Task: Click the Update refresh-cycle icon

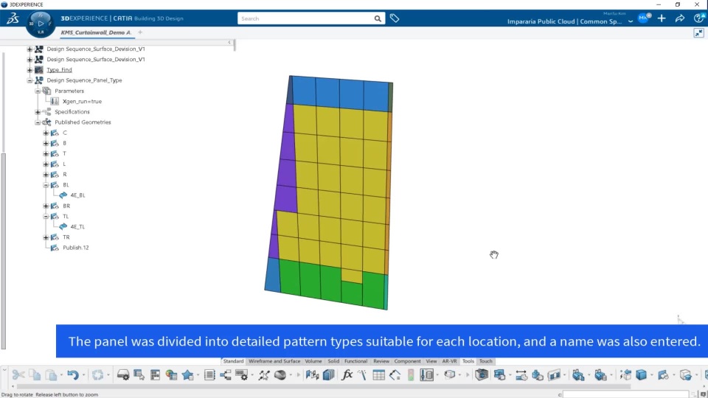Action: (x=97, y=374)
